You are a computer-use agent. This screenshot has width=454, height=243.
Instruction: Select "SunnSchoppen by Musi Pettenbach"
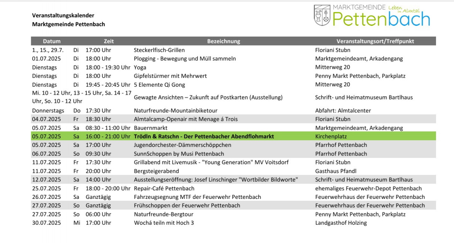179,154
